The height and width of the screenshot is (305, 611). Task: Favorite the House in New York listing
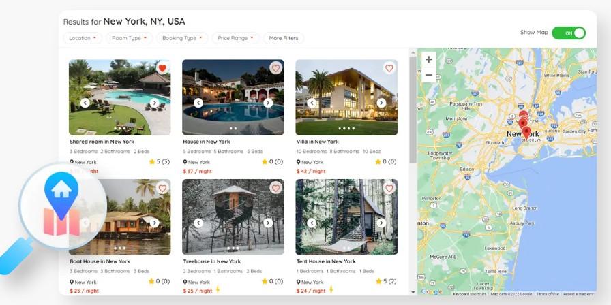pos(276,68)
